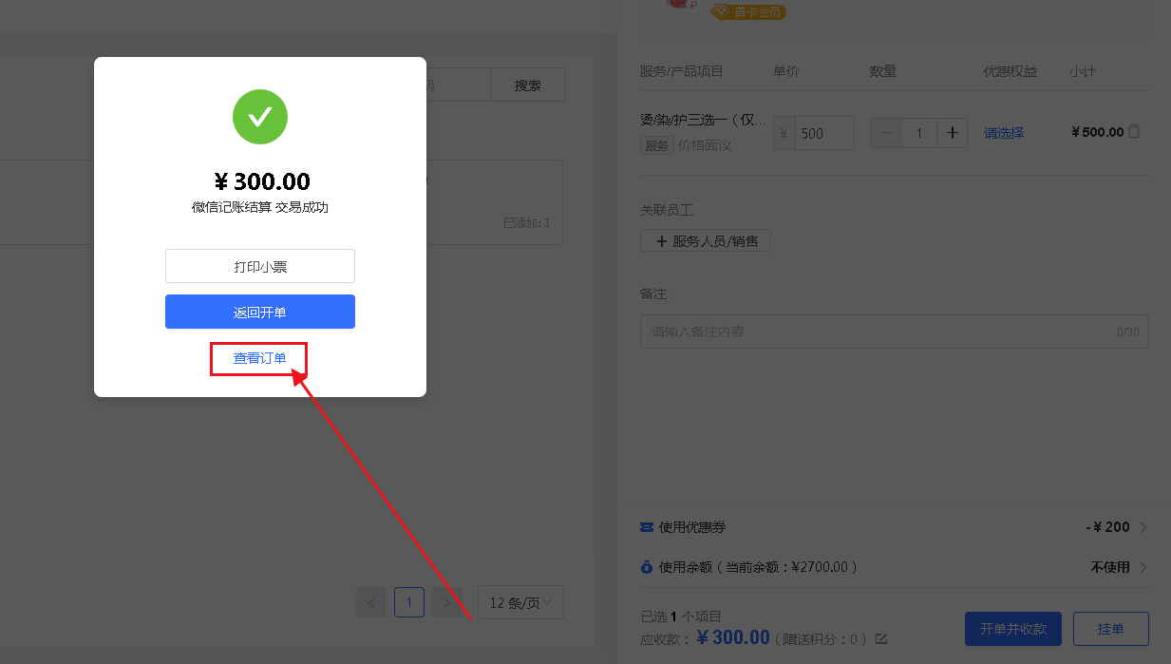
Task: Click the 不使用 balance option text
Action: (x=1110, y=567)
